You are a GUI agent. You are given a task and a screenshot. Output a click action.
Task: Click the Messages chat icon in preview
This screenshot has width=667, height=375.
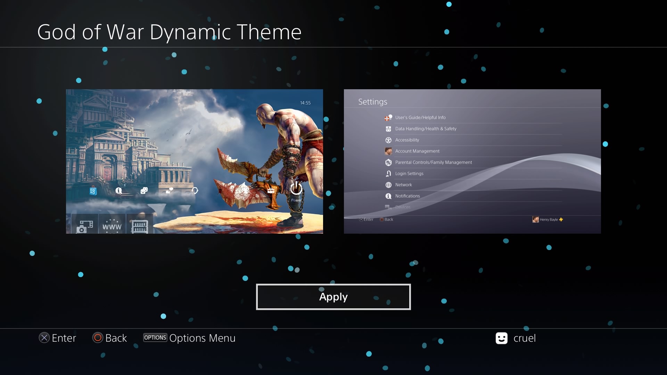tap(169, 191)
